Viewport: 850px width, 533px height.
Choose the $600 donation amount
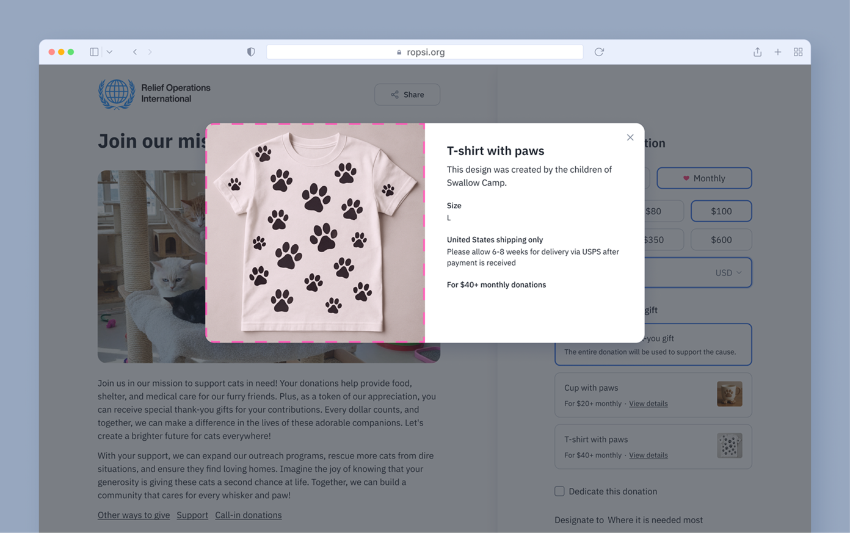point(721,240)
